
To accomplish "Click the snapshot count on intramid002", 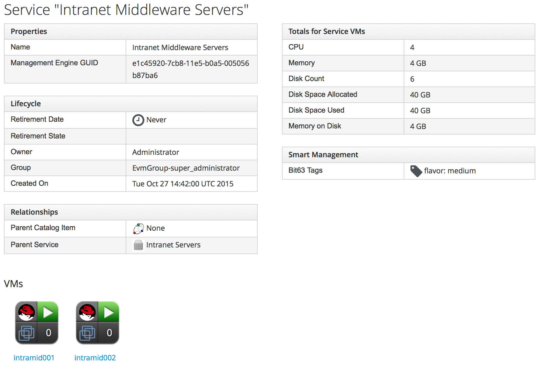I will click(x=109, y=333).
